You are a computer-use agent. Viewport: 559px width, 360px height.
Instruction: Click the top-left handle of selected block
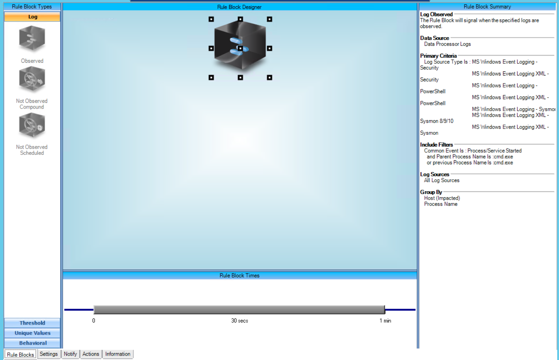211,19
